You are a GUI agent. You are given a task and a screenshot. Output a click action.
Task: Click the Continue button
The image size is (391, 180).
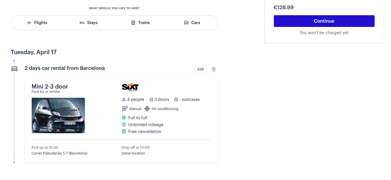[324, 21]
